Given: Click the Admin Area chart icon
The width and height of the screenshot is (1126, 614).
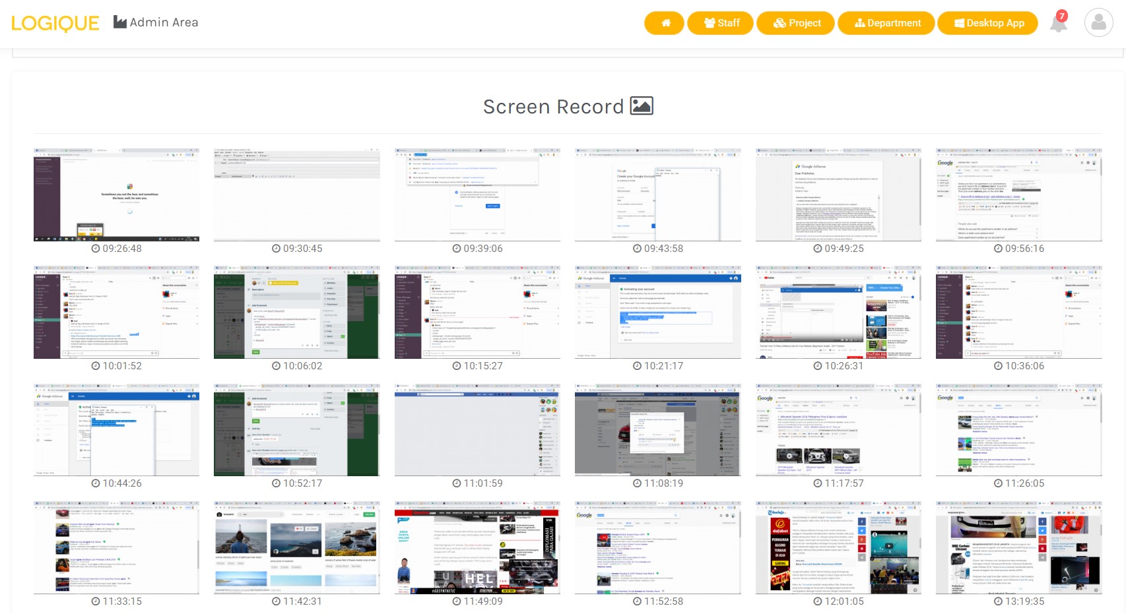Looking at the screenshot, I should [120, 22].
